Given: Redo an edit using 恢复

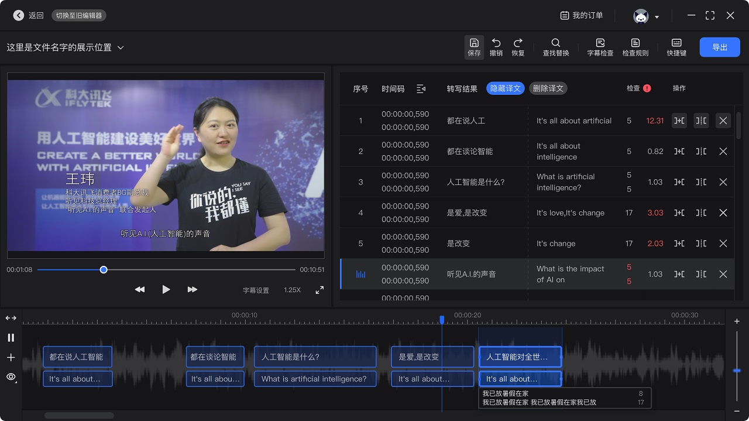Looking at the screenshot, I should tap(517, 47).
